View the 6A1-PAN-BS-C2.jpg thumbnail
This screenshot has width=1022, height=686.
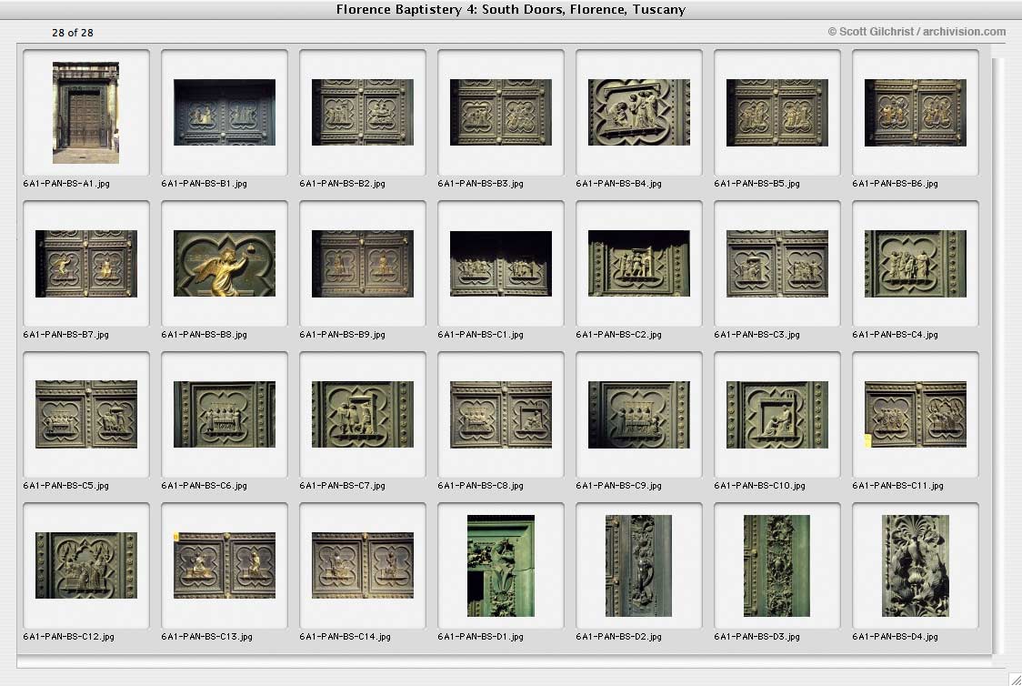[x=638, y=264]
